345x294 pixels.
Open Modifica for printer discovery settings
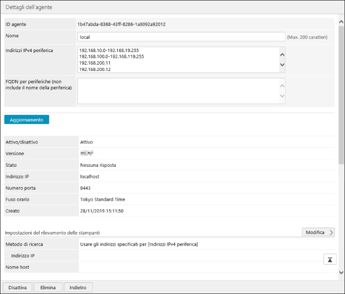click(318, 232)
